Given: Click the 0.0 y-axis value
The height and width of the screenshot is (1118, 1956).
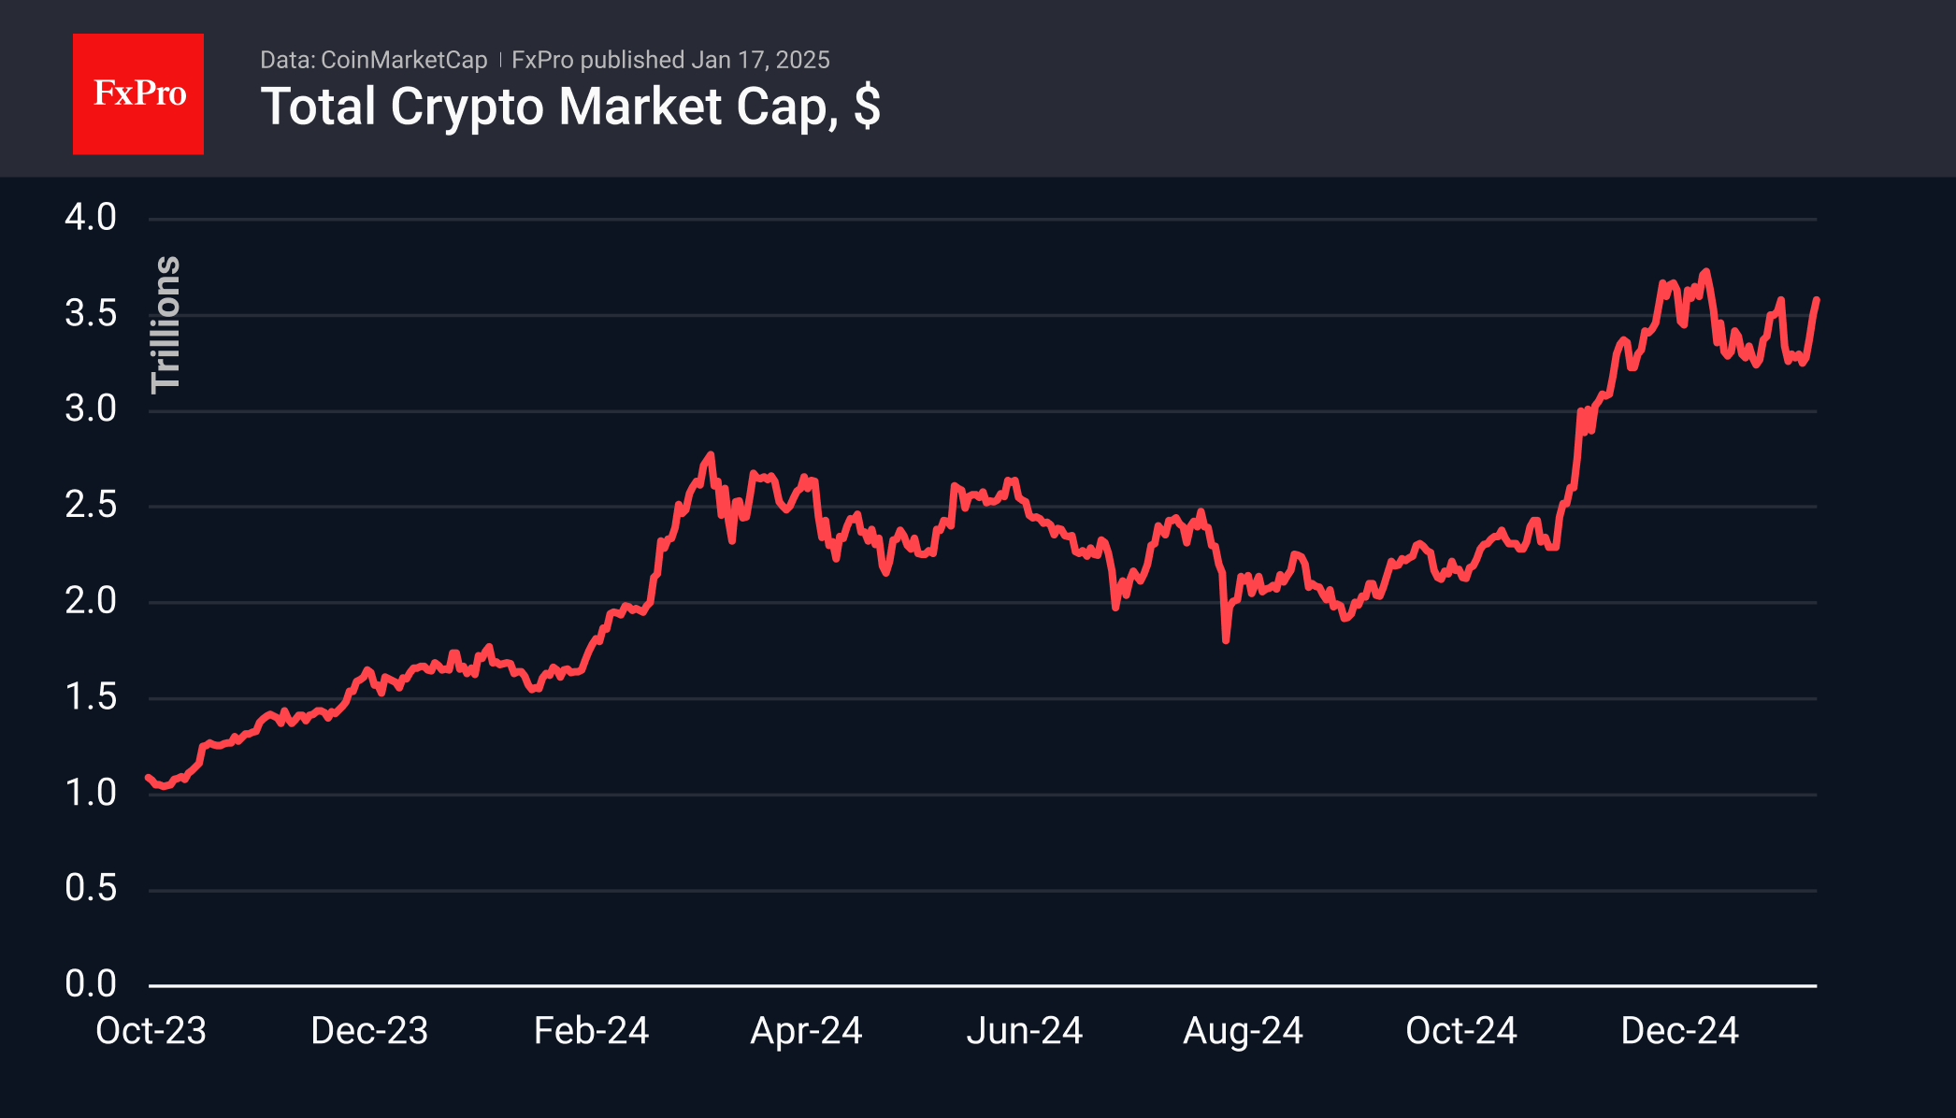Looking at the screenshot, I should point(91,983).
